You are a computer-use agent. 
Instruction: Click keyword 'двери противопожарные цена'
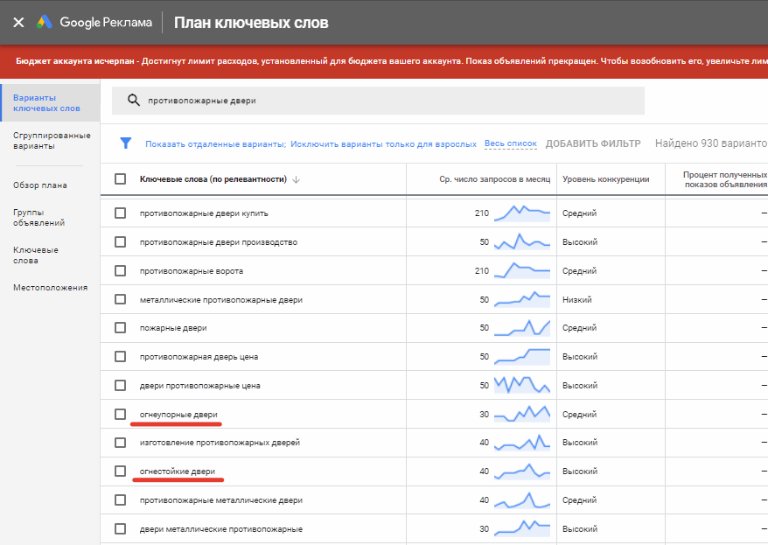(199, 386)
